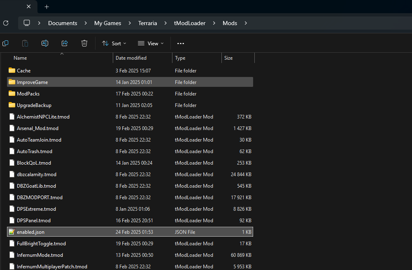Viewport: 412px width, 270px height.
Task: Click the Arsenal_Mod.tmod file icon
Action: (12, 128)
